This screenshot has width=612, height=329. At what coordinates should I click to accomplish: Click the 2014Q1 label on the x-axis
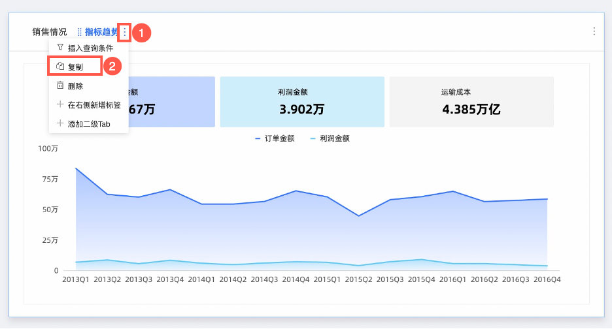pos(202,279)
